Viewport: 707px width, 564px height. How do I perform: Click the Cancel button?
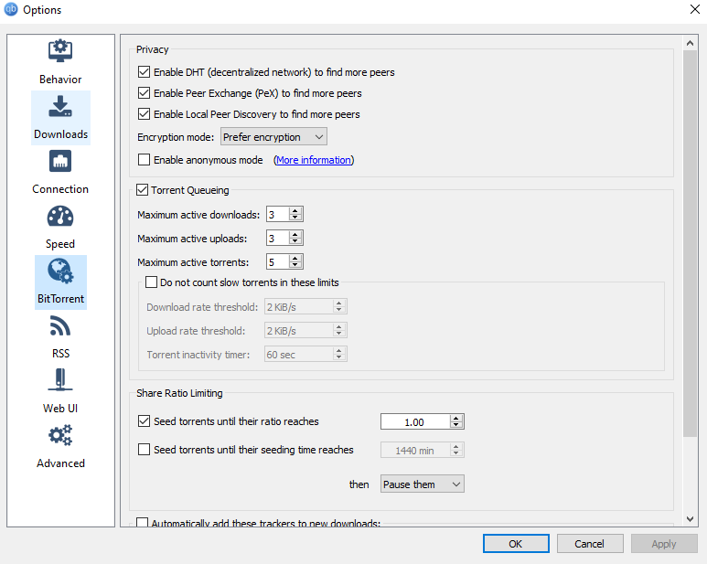(x=589, y=544)
